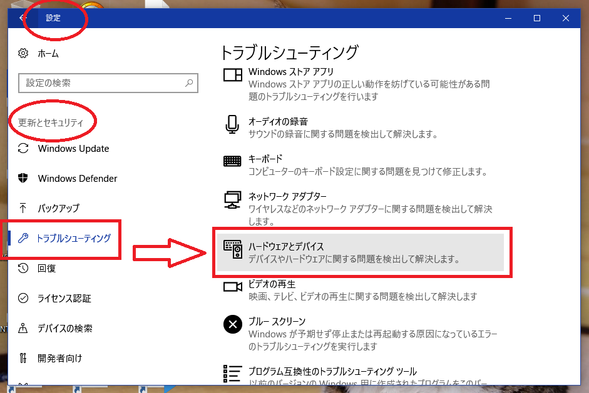Click the find my device person icon
589x393 pixels.
pyautogui.click(x=23, y=328)
